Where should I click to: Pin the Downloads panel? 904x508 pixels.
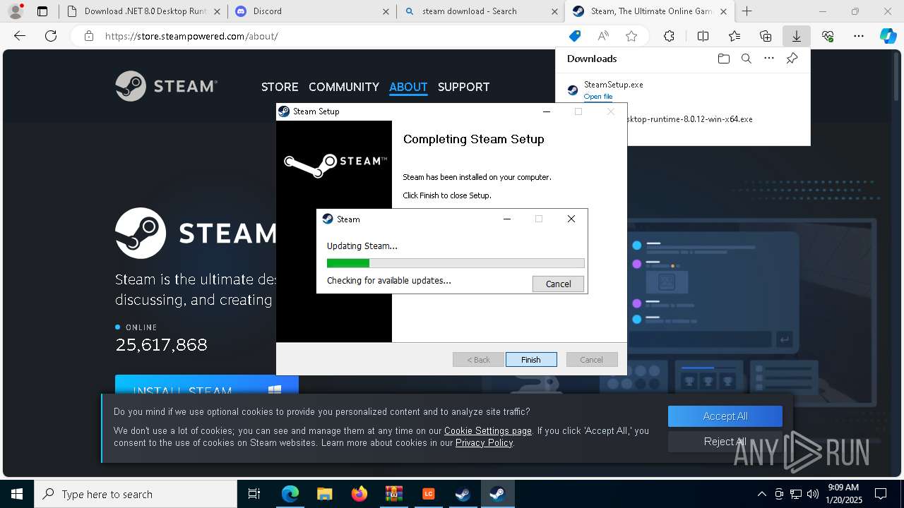tap(792, 59)
